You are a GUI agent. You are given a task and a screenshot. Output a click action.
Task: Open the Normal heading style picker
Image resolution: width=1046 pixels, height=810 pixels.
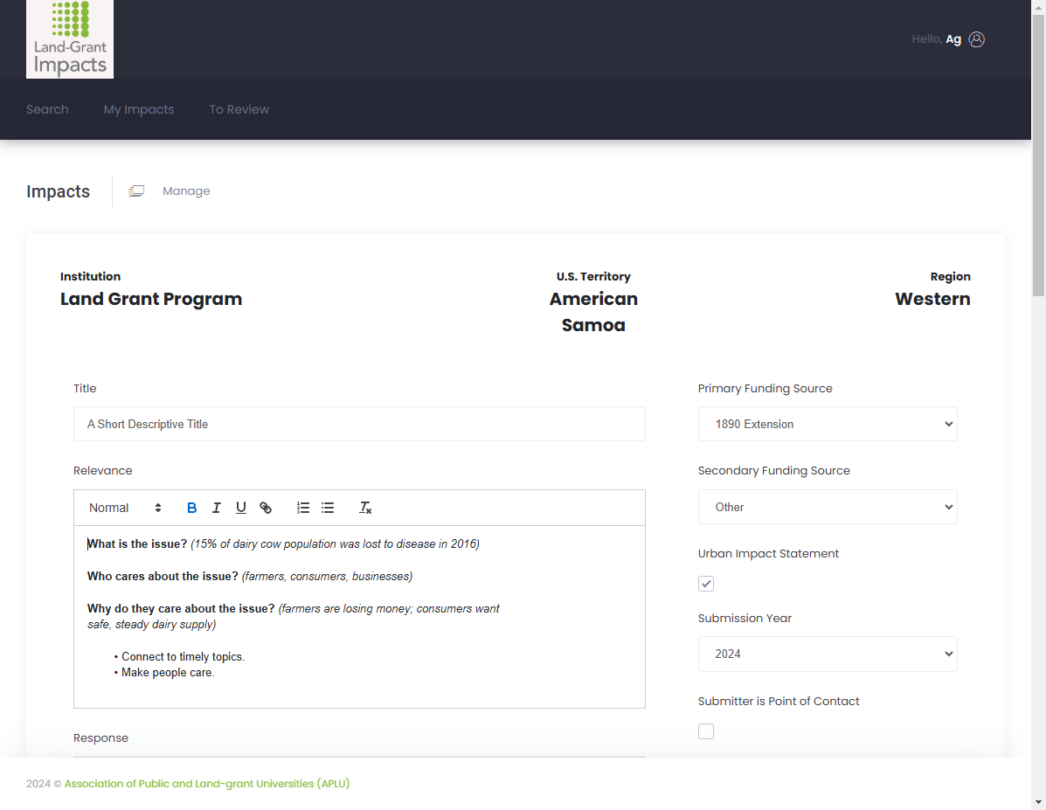point(125,508)
